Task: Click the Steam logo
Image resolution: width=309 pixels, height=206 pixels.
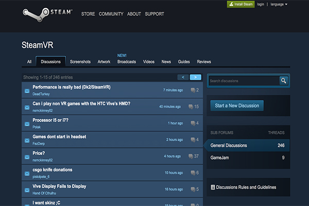Action: click(x=47, y=14)
